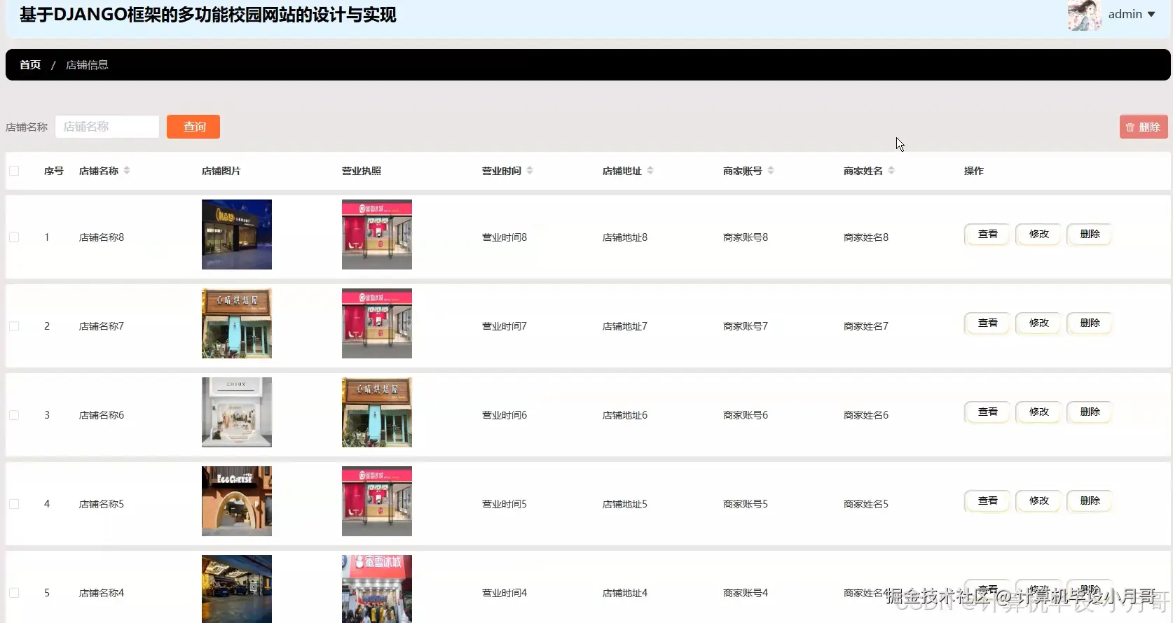Viewport: 1173px width, 623px height.
Task: Click the red 删除 bulk delete button
Action: click(x=1144, y=127)
